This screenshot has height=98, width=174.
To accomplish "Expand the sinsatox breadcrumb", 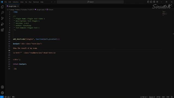I will pyautogui.click(x=25, y=10).
